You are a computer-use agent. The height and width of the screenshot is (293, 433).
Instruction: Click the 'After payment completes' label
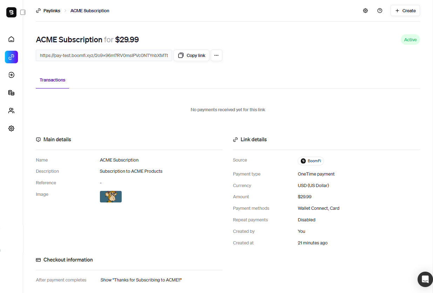coord(61,280)
